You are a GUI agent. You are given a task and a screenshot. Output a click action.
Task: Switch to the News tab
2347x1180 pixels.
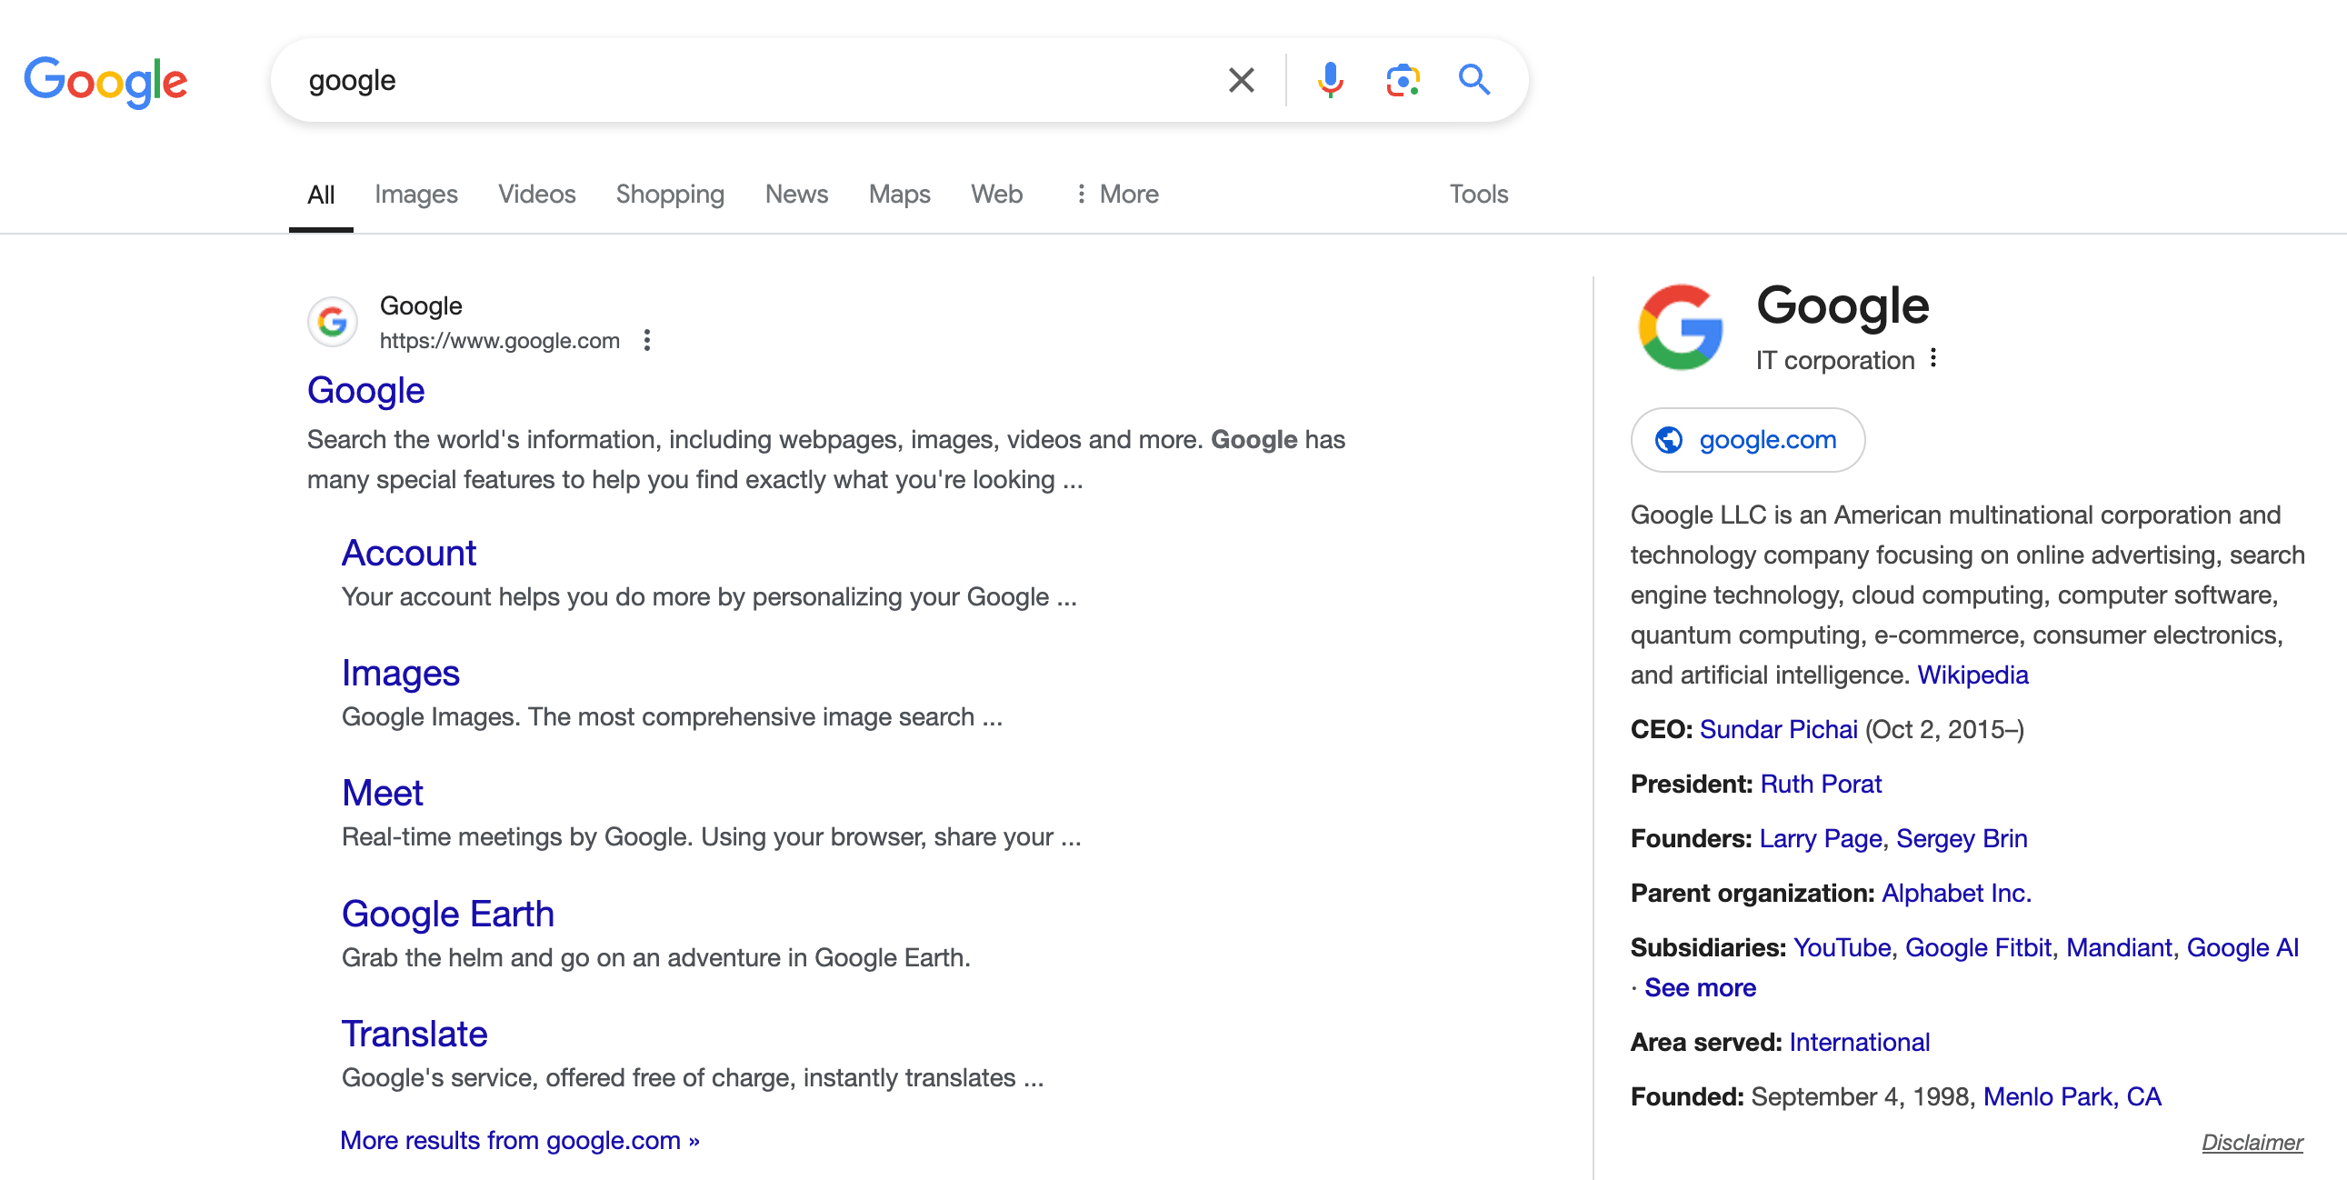click(795, 194)
